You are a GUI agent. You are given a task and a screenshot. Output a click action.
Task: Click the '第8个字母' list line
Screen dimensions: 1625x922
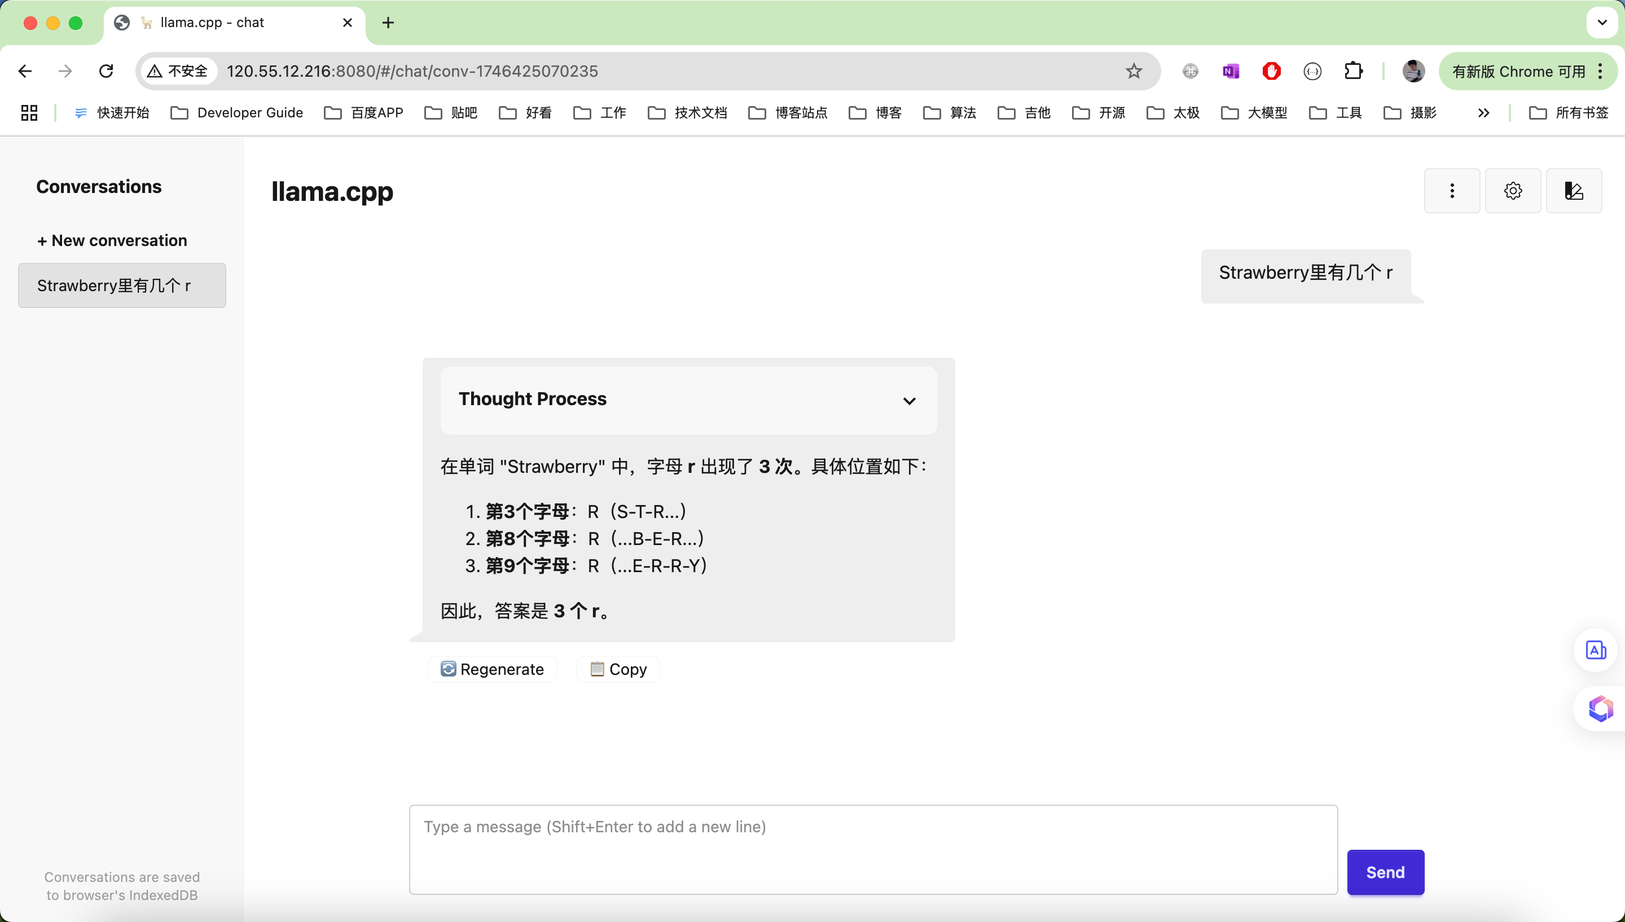pos(585,538)
